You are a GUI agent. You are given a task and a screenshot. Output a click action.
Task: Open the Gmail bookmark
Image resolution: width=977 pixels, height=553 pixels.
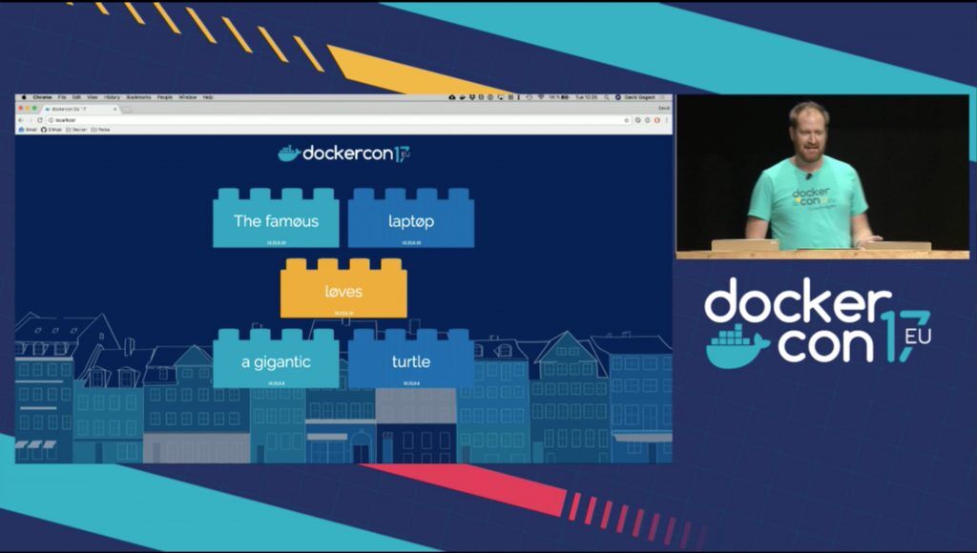tap(28, 130)
